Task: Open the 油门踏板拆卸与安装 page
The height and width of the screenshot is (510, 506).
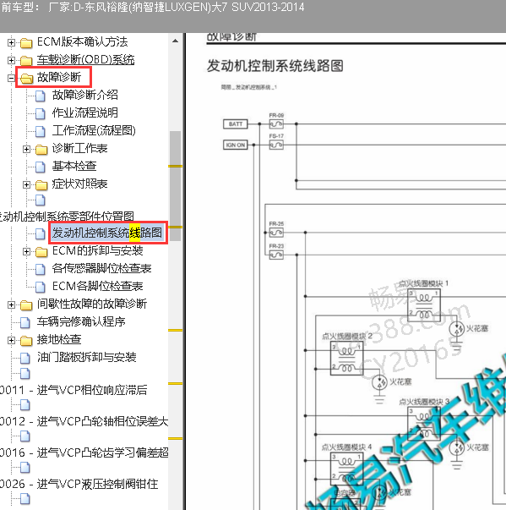Action: click(x=86, y=357)
